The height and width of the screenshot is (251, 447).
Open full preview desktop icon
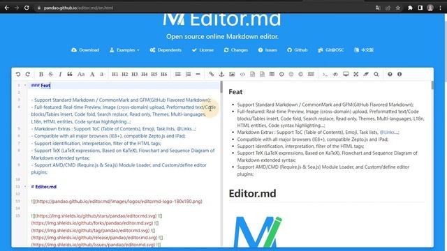pos(346,75)
